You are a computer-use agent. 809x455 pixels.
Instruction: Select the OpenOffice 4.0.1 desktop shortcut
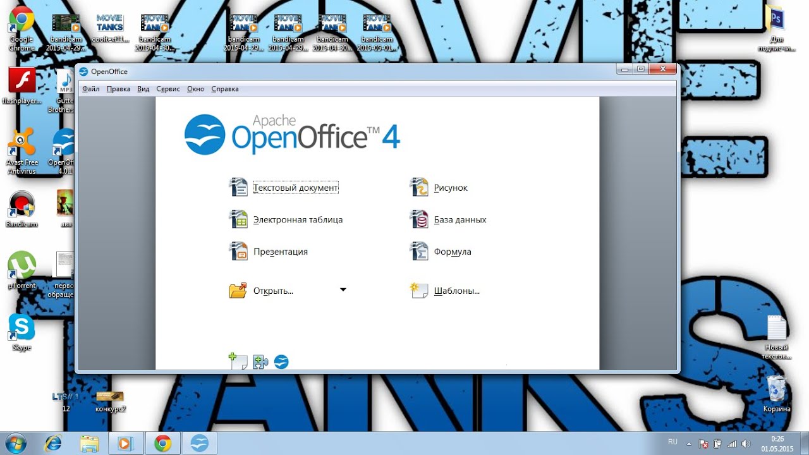click(x=62, y=152)
